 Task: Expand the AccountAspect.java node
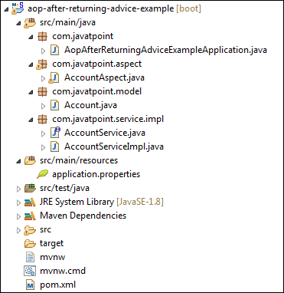click(x=43, y=78)
